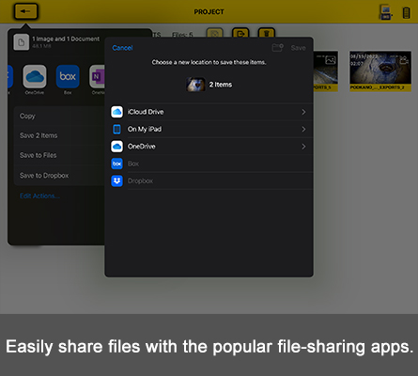The image size is (418, 376).
Task: Tap the Box location icon
Action: click(116, 164)
